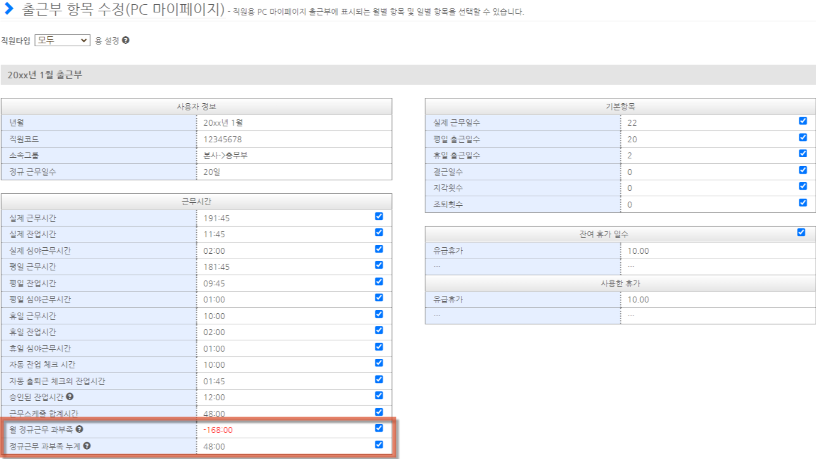816x459 pixels.
Task: Toggle 휴일 근무시간 checkbox
Action: coord(379,314)
